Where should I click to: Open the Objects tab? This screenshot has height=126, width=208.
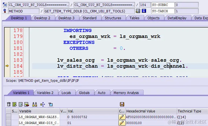pyautogui.click(x=153, y=18)
